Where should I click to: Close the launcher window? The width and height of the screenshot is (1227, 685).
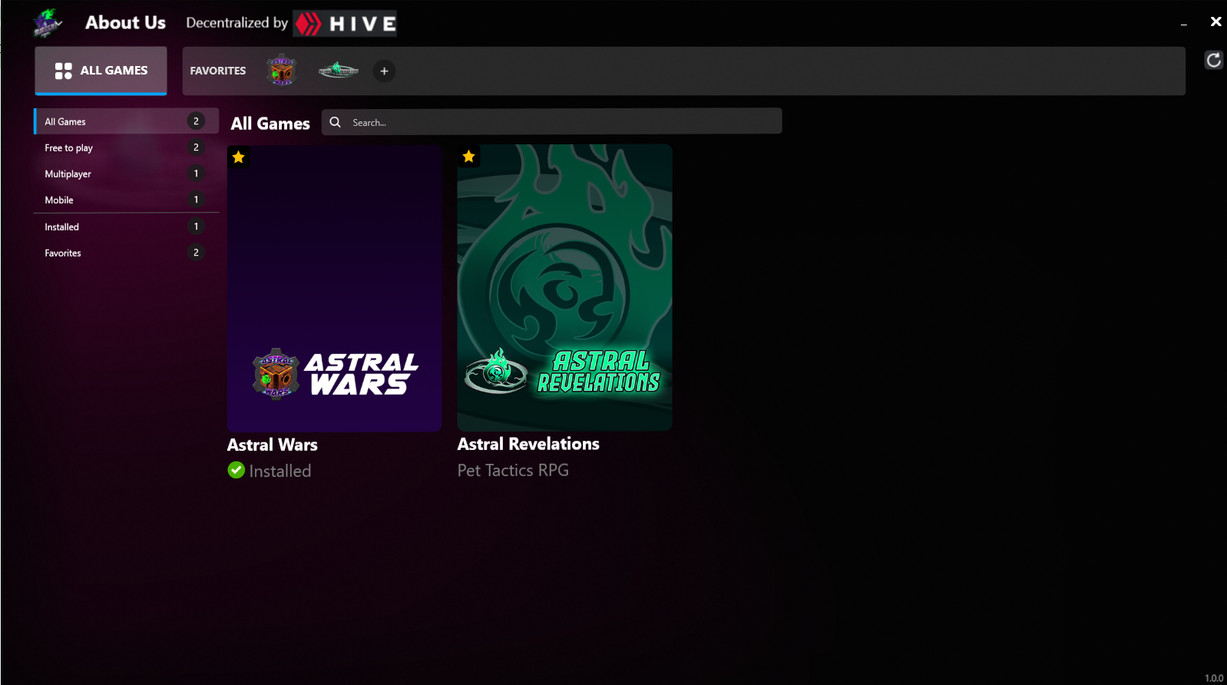coord(1215,22)
